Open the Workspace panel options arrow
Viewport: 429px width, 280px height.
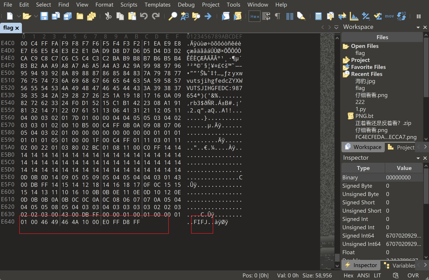[418, 27]
